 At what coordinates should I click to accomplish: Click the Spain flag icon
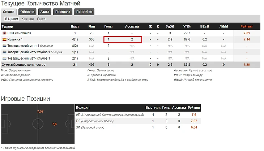tap(4, 39)
